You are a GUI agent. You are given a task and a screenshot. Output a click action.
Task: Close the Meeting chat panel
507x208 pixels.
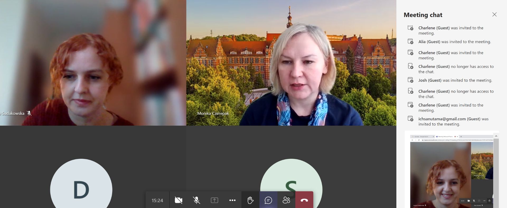pyautogui.click(x=494, y=14)
